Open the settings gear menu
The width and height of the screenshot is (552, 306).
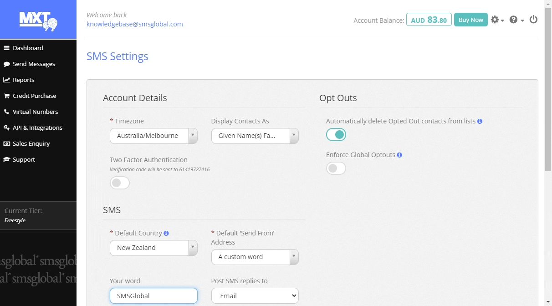coord(497,20)
